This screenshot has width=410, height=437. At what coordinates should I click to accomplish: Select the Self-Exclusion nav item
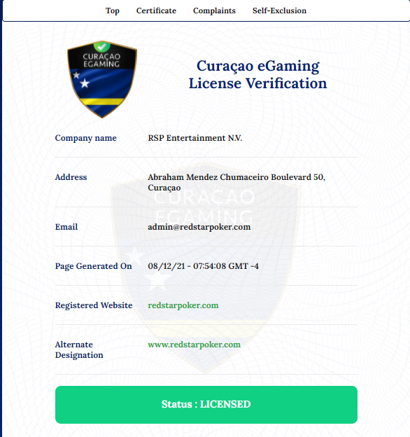(x=279, y=11)
